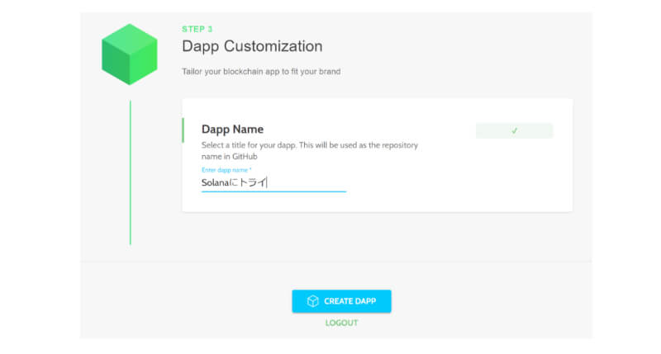Screen dimensions: 661x354
Task: Click the green checkmark icon
Action: (x=514, y=130)
